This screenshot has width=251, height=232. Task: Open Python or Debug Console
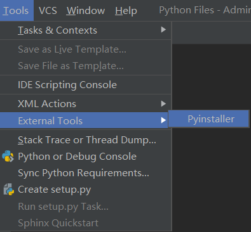(x=85, y=157)
